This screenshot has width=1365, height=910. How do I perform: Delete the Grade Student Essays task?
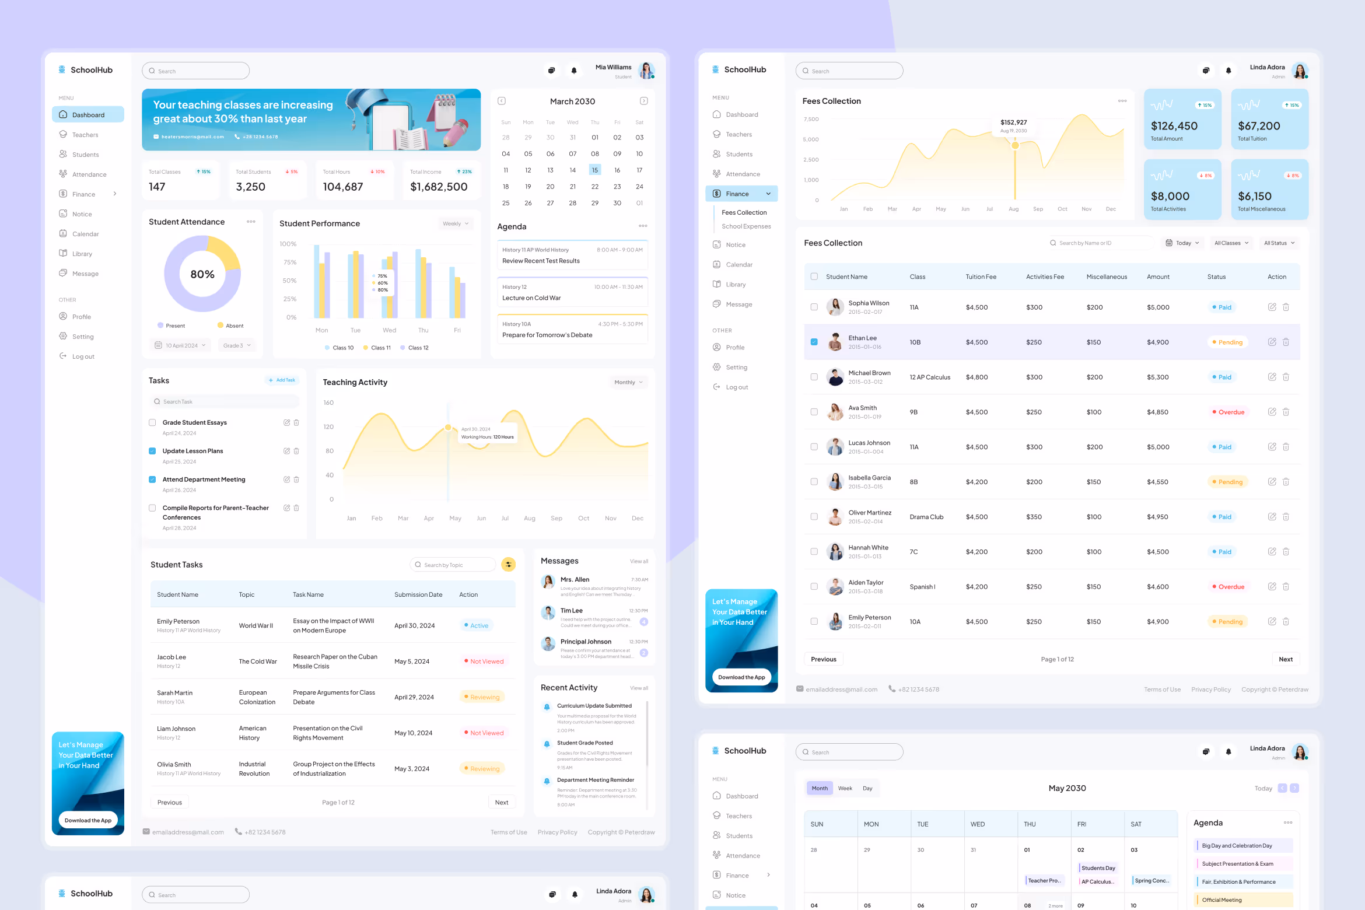click(x=296, y=422)
